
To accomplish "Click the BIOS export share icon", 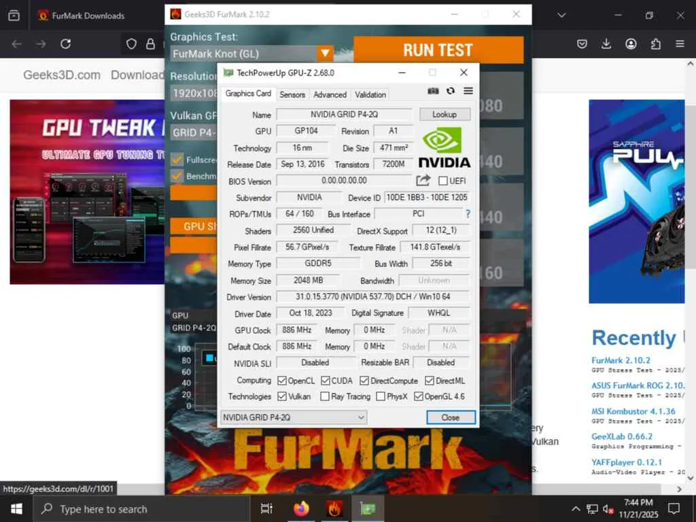I will (423, 180).
